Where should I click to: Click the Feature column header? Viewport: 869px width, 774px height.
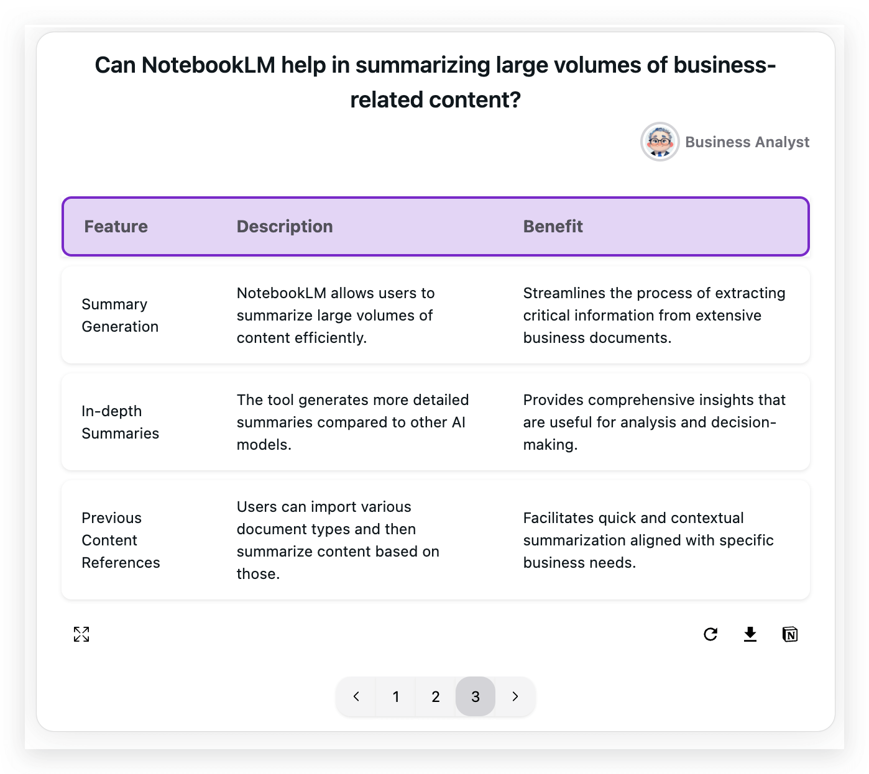click(116, 227)
